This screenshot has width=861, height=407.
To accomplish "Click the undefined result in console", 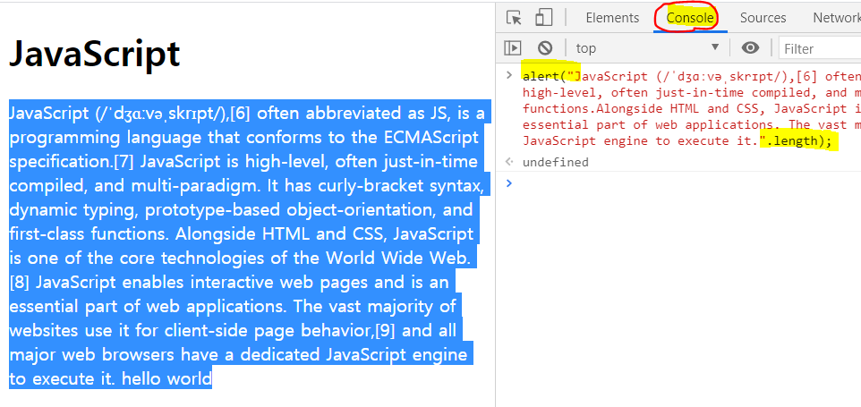I will [555, 162].
